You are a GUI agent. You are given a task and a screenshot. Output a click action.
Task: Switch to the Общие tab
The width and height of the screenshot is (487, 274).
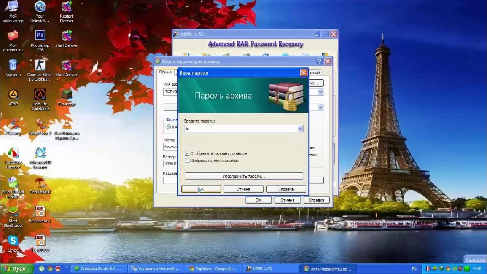pyautogui.click(x=166, y=72)
